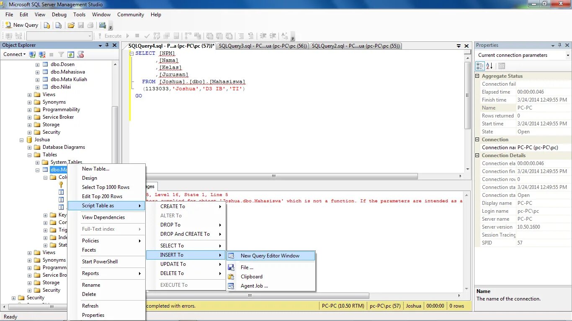
Task: Click the Object Explorer filter funnel icon
Action: tap(61, 54)
